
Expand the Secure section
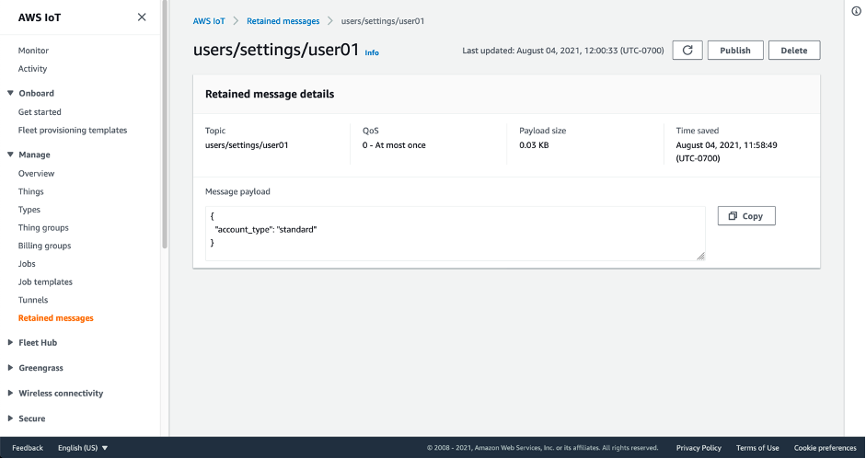pos(10,419)
